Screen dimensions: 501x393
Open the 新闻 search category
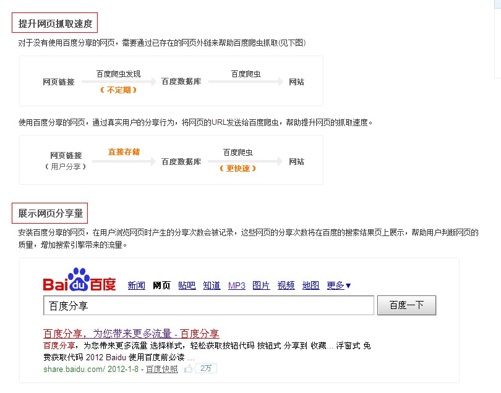[x=137, y=285]
